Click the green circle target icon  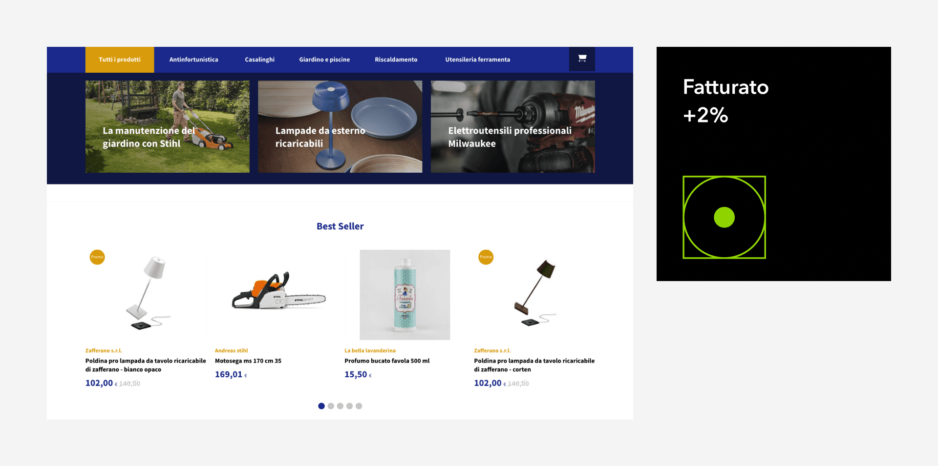click(724, 217)
